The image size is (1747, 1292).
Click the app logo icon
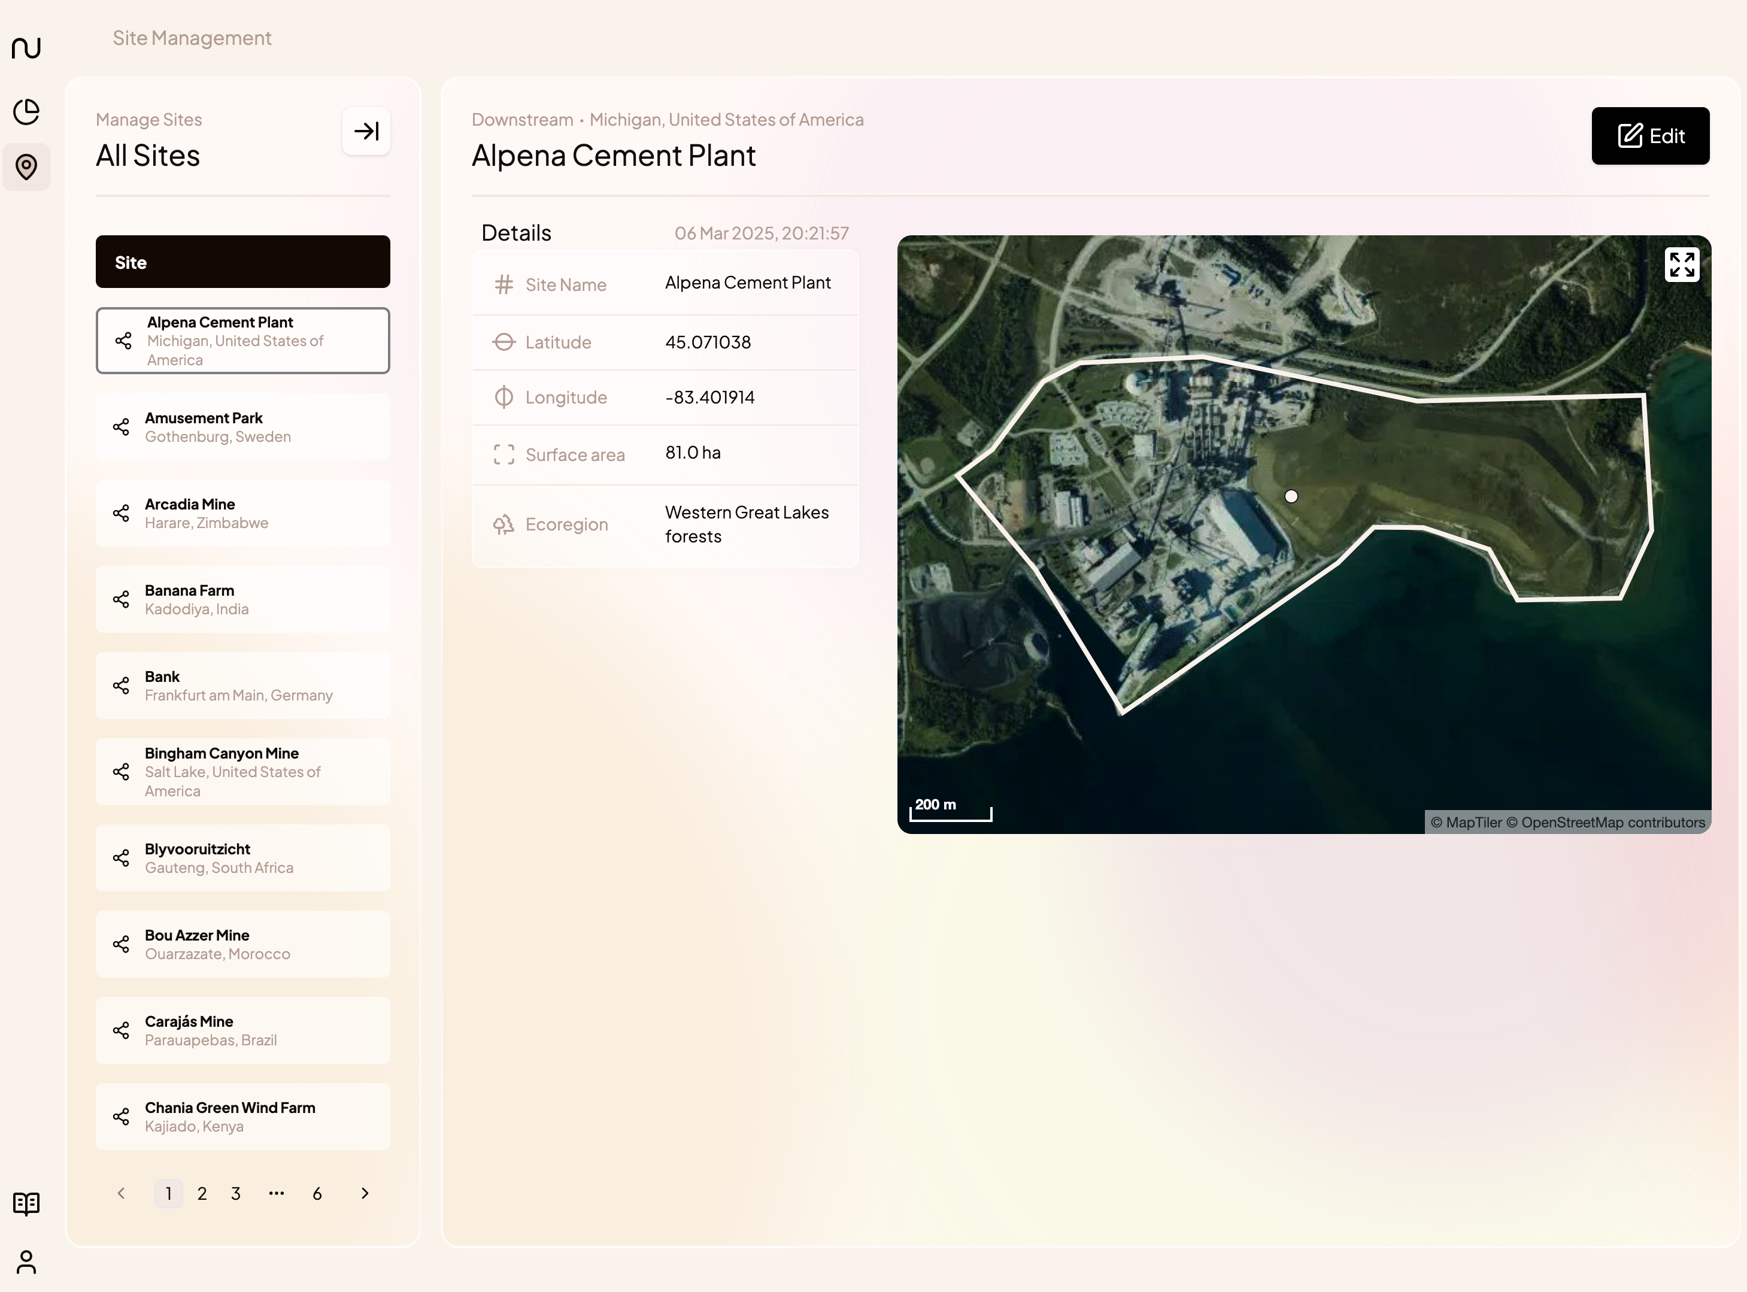pos(26,48)
